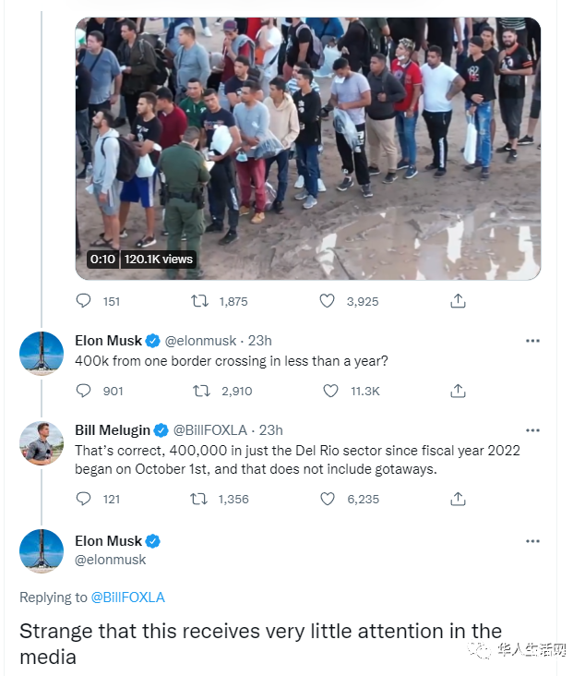This screenshot has width=585, height=676.
Task: Share the video tweet
Action: (458, 301)
